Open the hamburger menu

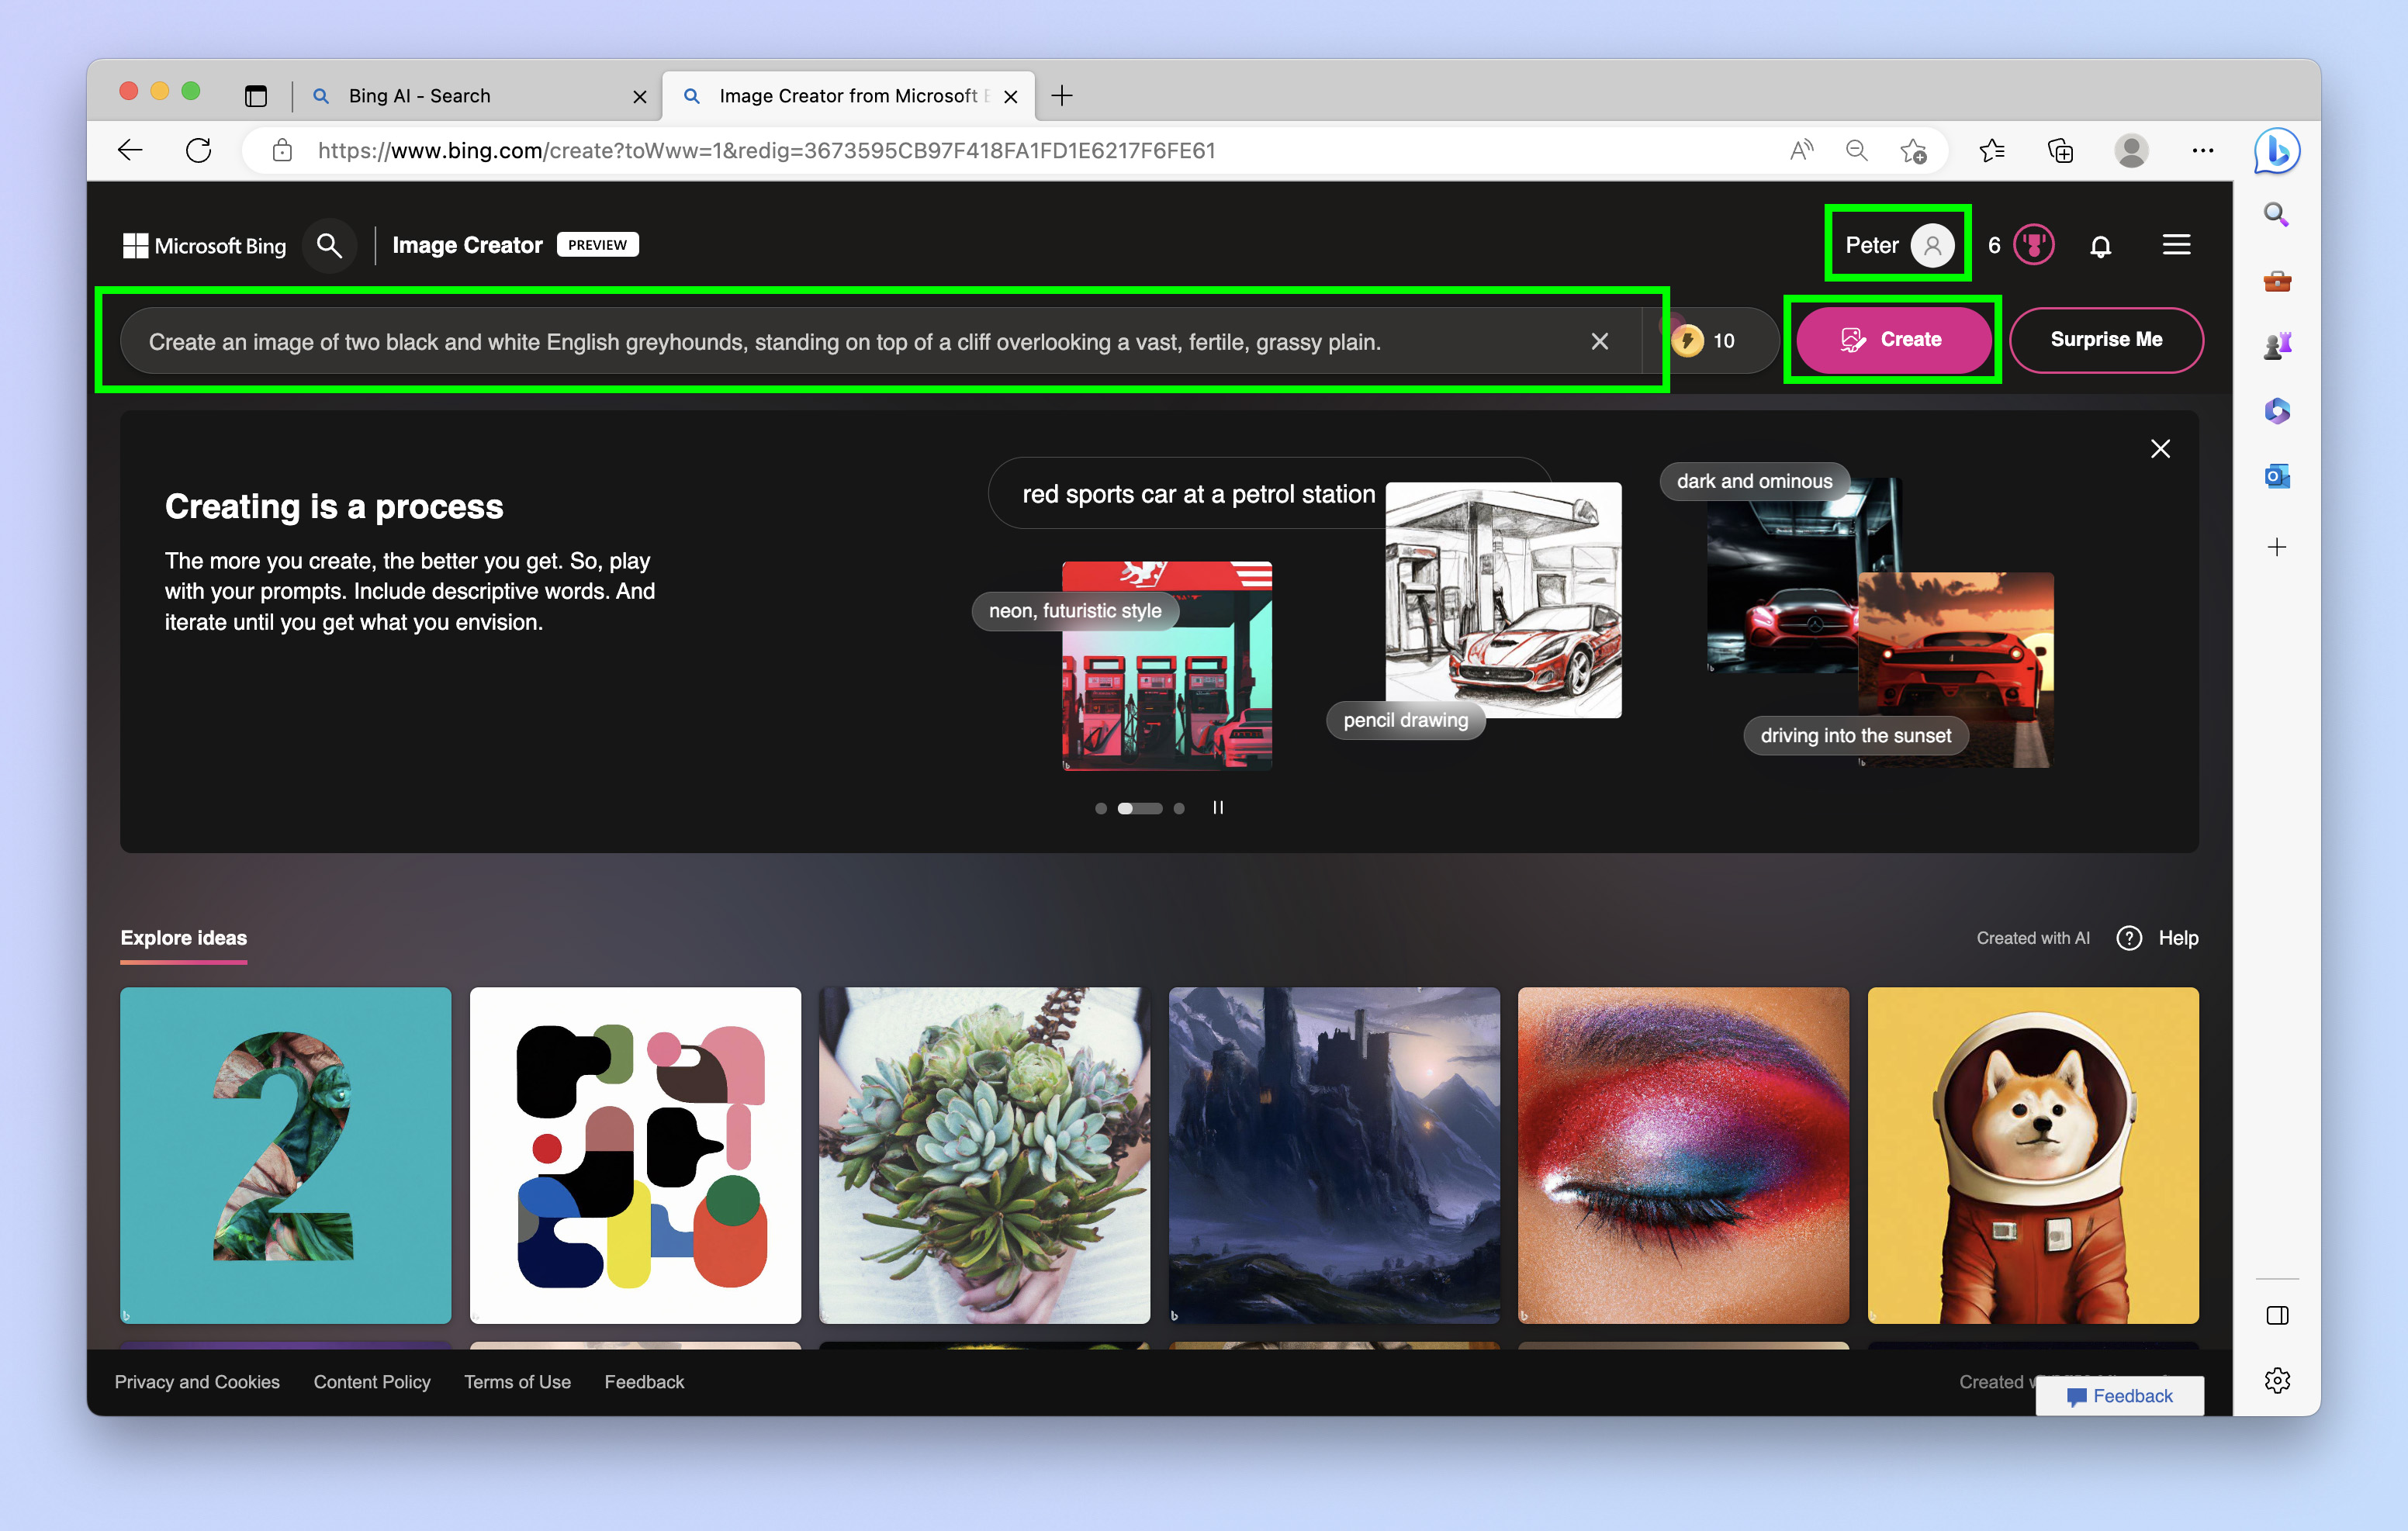coord(2176,245)
